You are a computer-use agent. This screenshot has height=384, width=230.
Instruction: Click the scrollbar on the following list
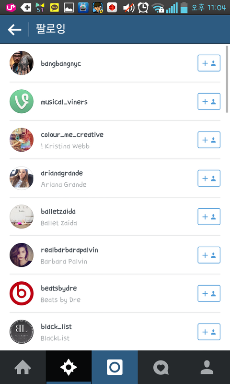(x=227, y=79)
